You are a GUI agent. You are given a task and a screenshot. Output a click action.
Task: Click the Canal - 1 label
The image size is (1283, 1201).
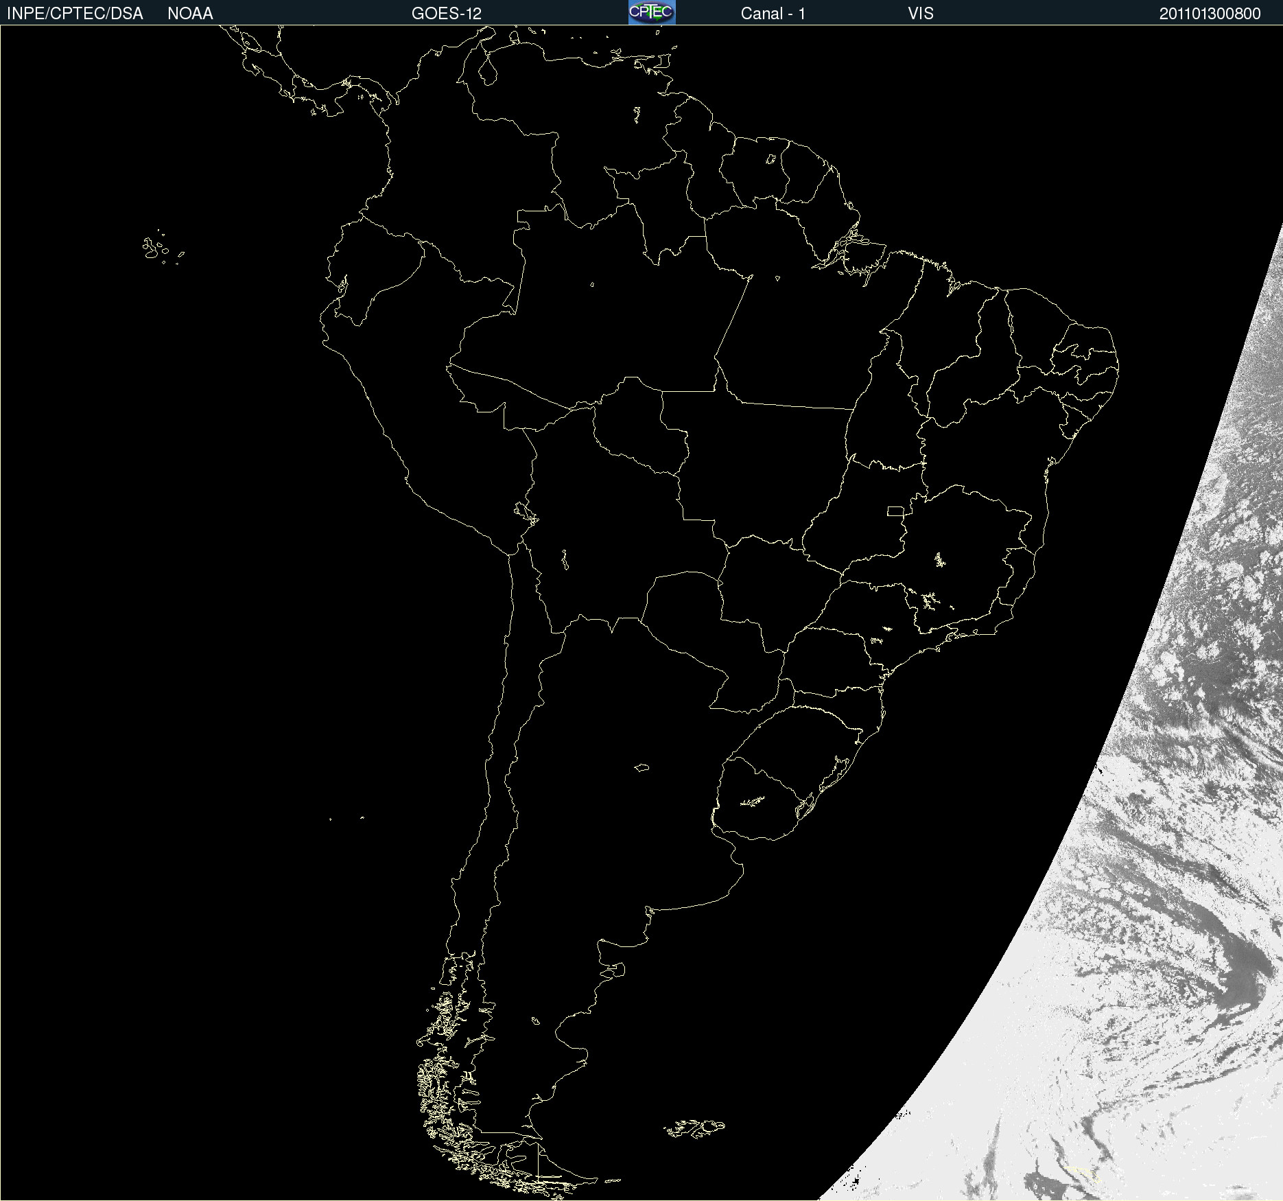coord(773,14)
